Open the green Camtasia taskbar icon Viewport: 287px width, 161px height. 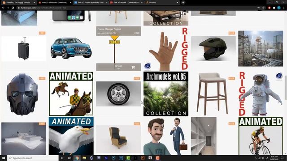128,158
